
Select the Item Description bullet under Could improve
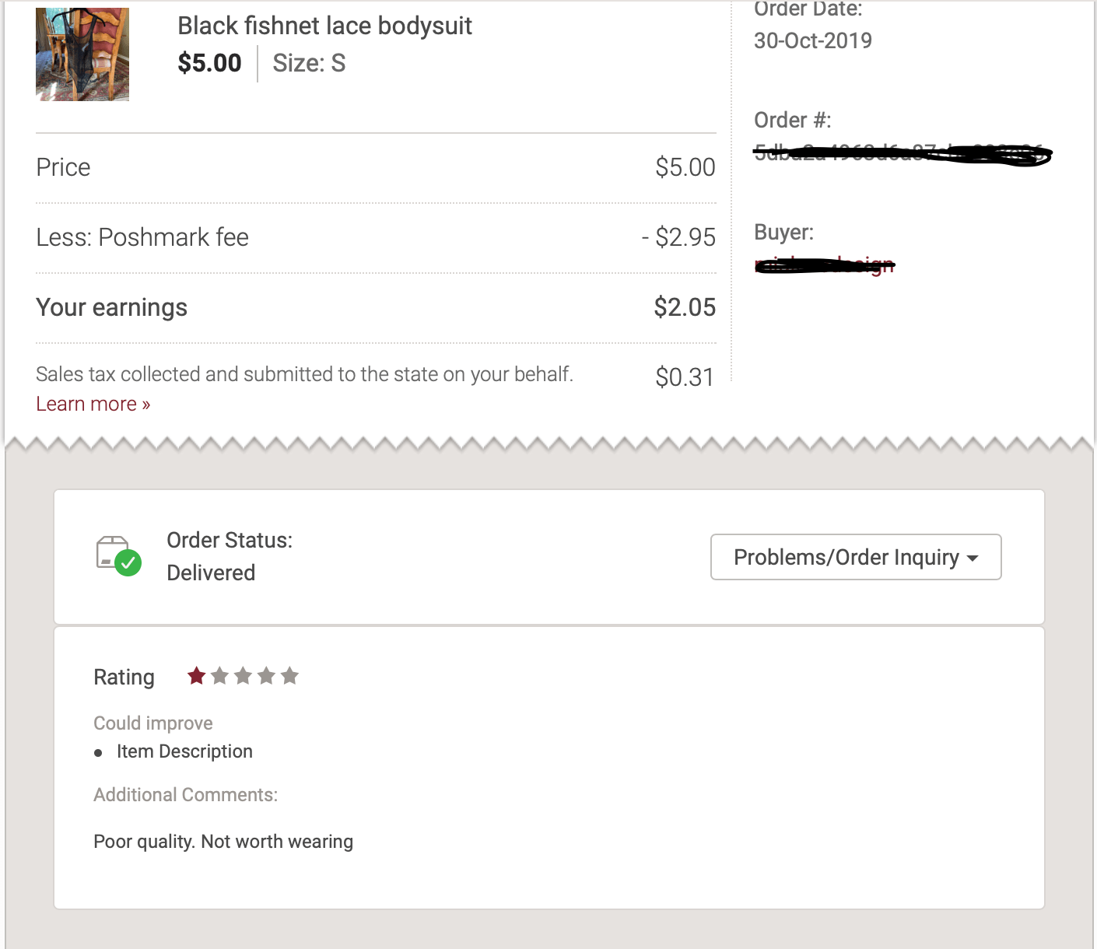click(184, 751)
